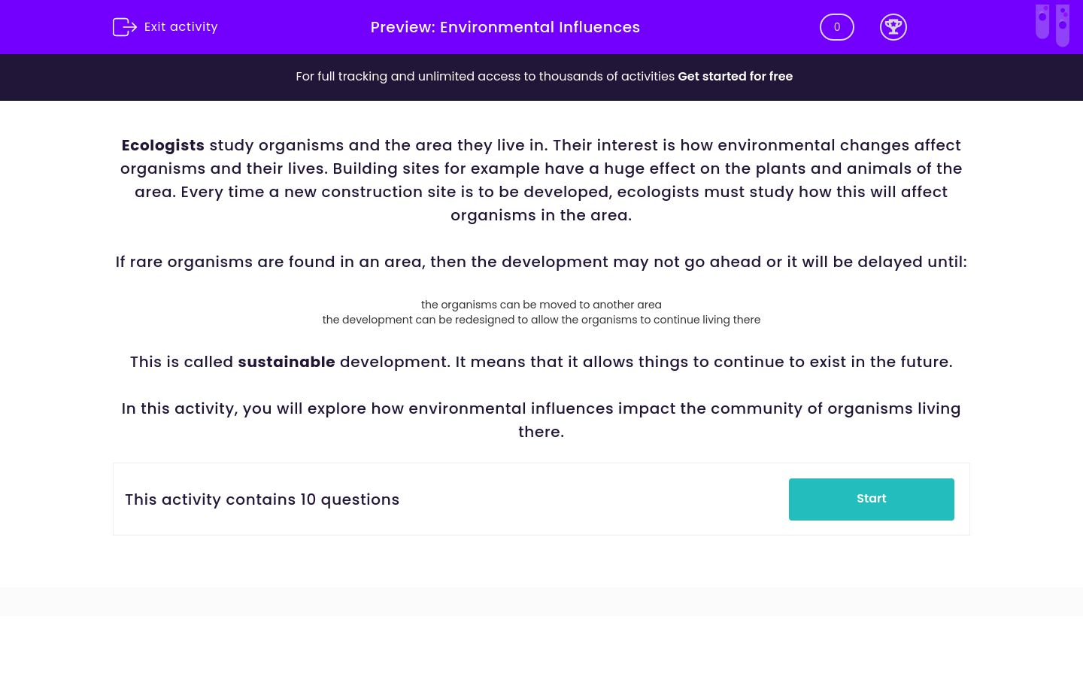
Task: Click the right test tube decoration
Action: point(1063,25)
